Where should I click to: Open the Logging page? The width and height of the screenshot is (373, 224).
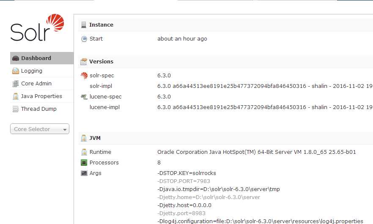42,71
